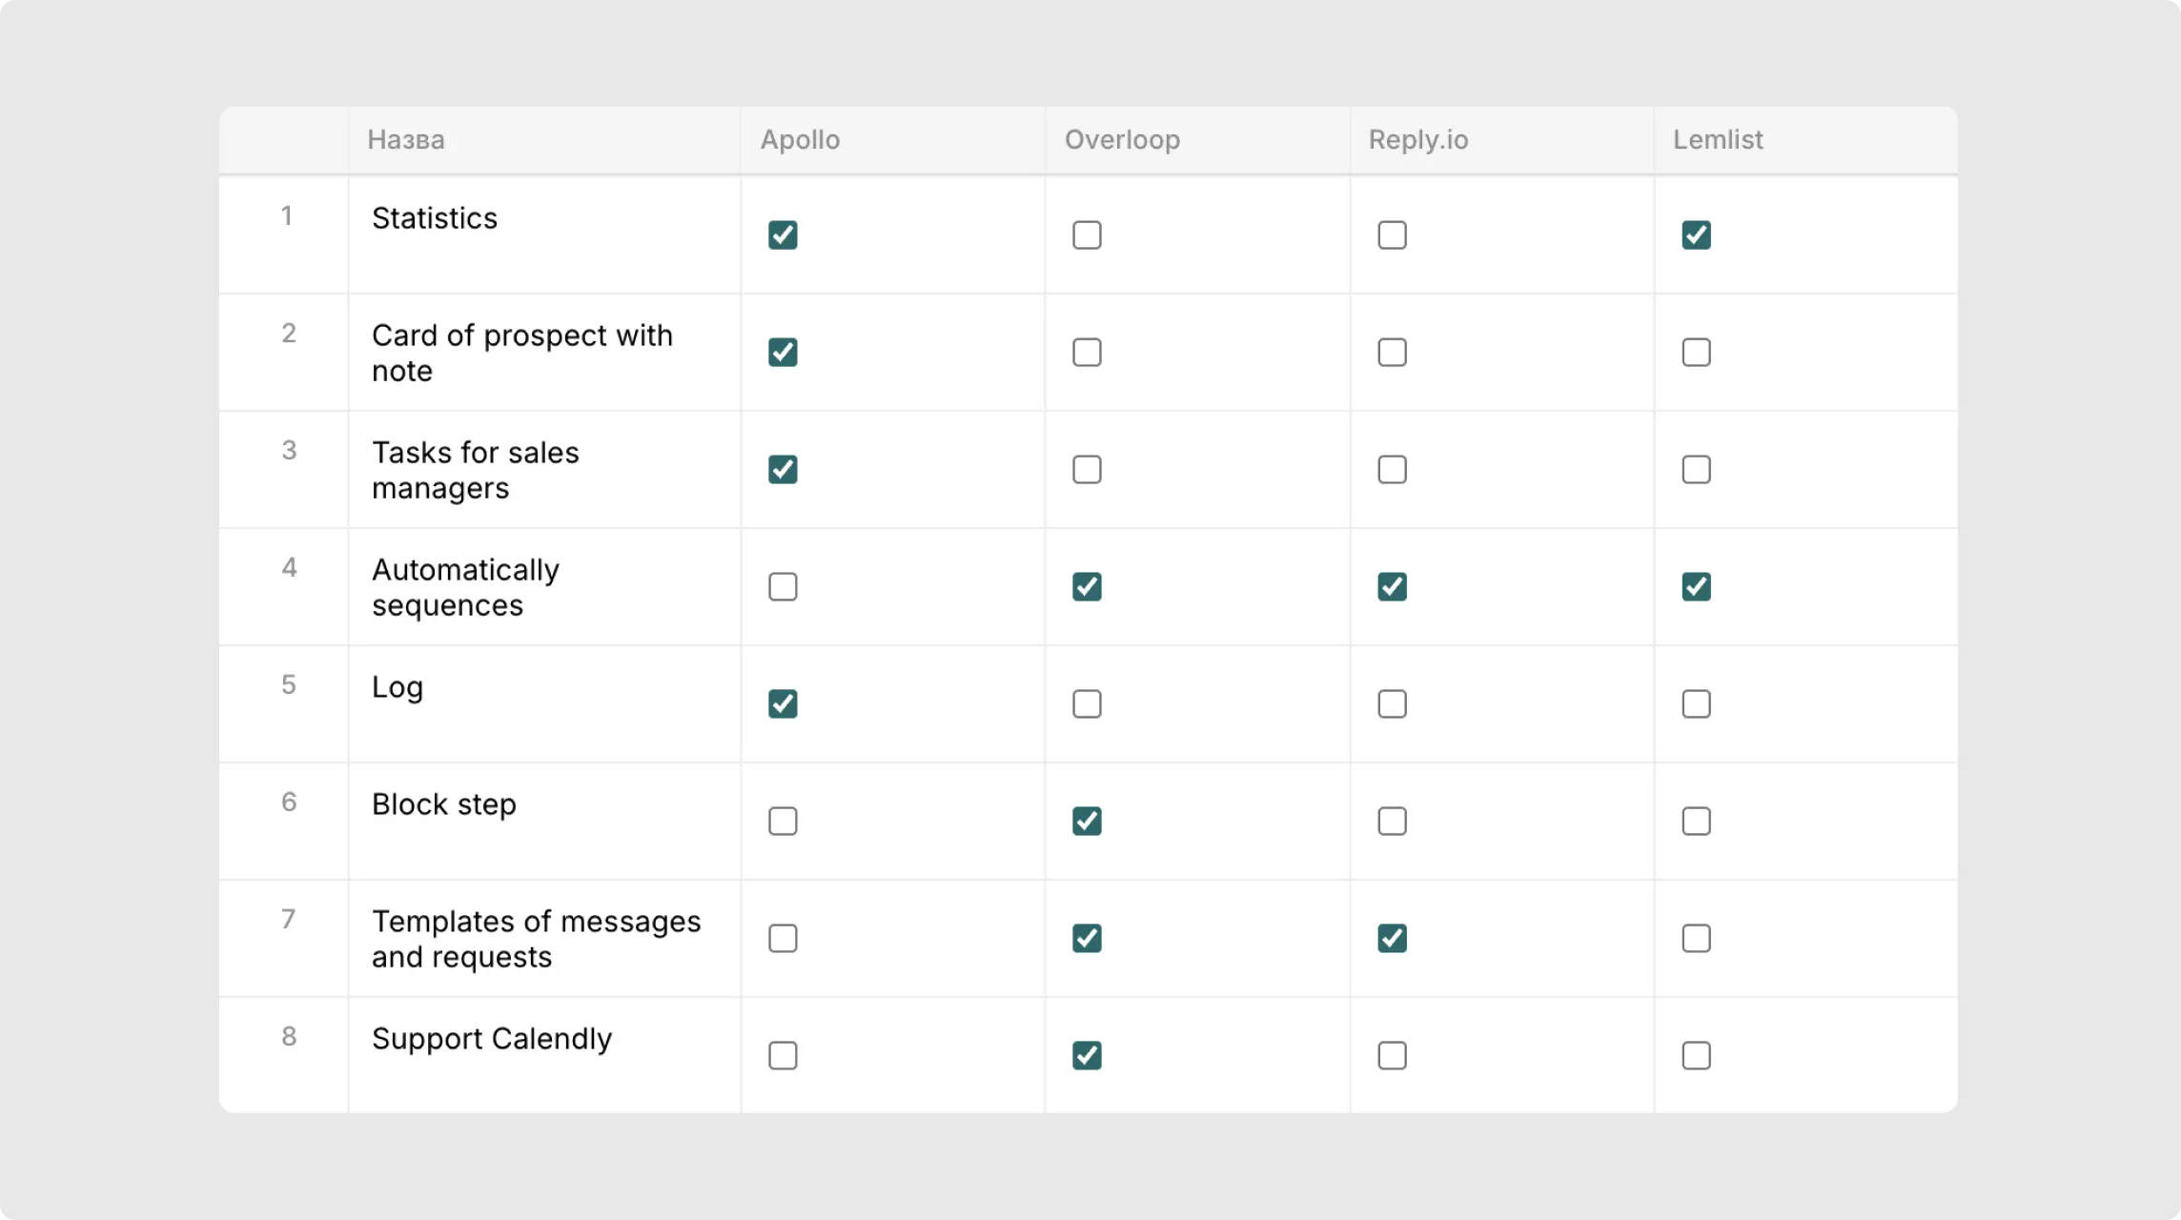Check Lemlist for Card of prospect with note
This screenshot has width=2181, height=1220.
click(x=1696, y=352)
